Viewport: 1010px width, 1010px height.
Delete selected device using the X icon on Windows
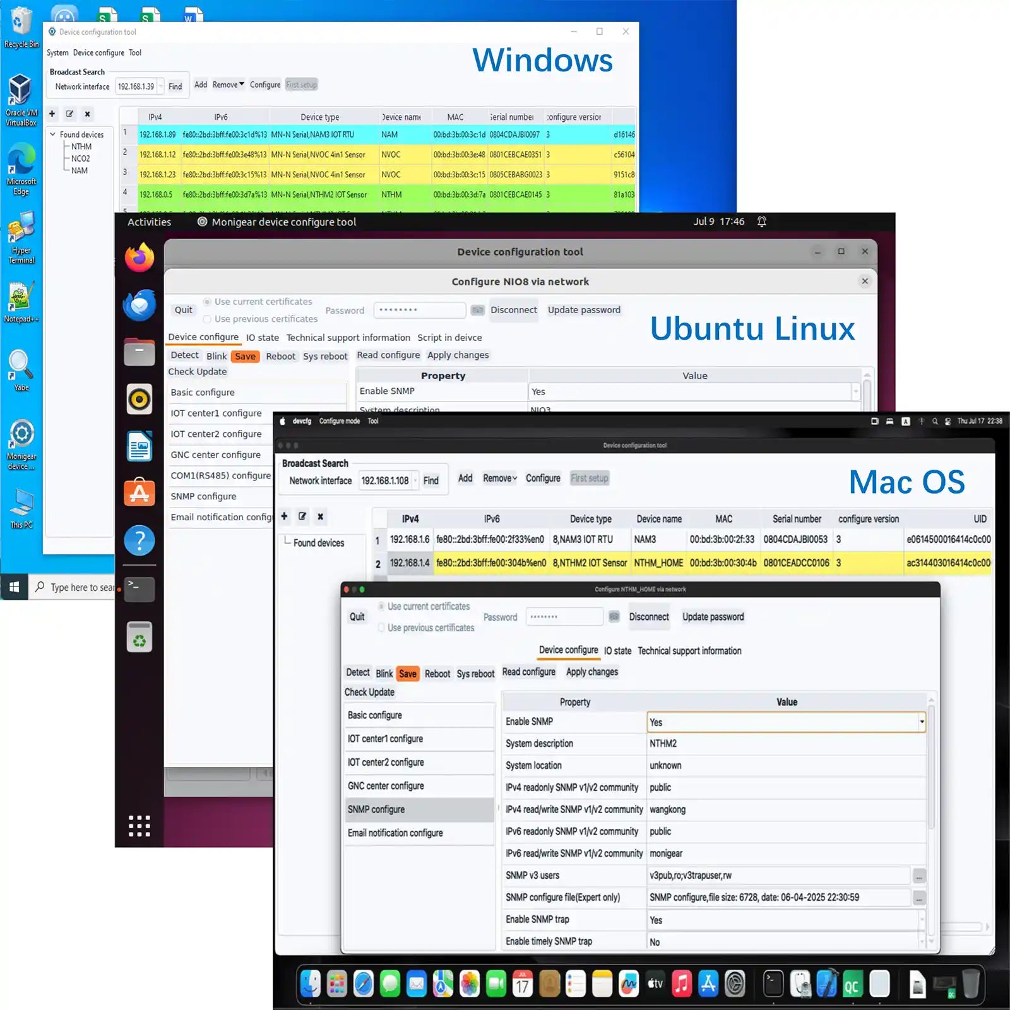[87, 114]
